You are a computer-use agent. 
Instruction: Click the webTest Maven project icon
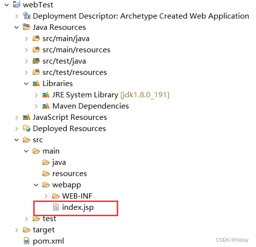[x=17, y=4]
